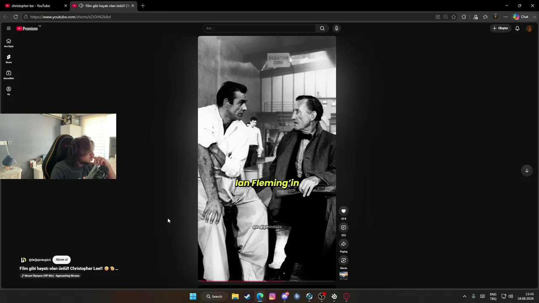Open the Siz profile page in sidebar

click(8, 91)
